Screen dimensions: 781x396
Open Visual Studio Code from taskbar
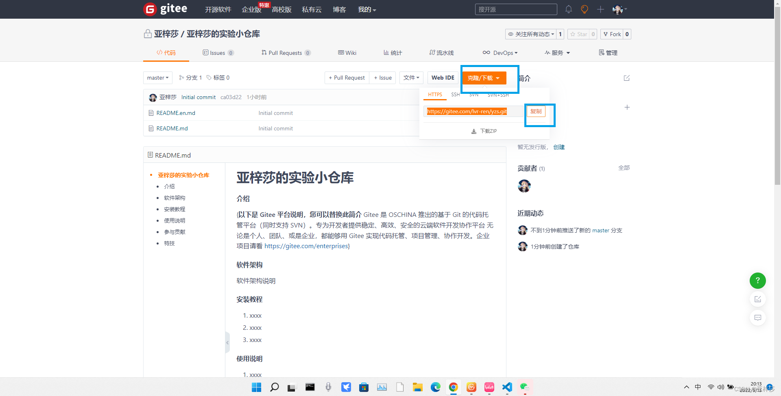click(x=507, y=387)
